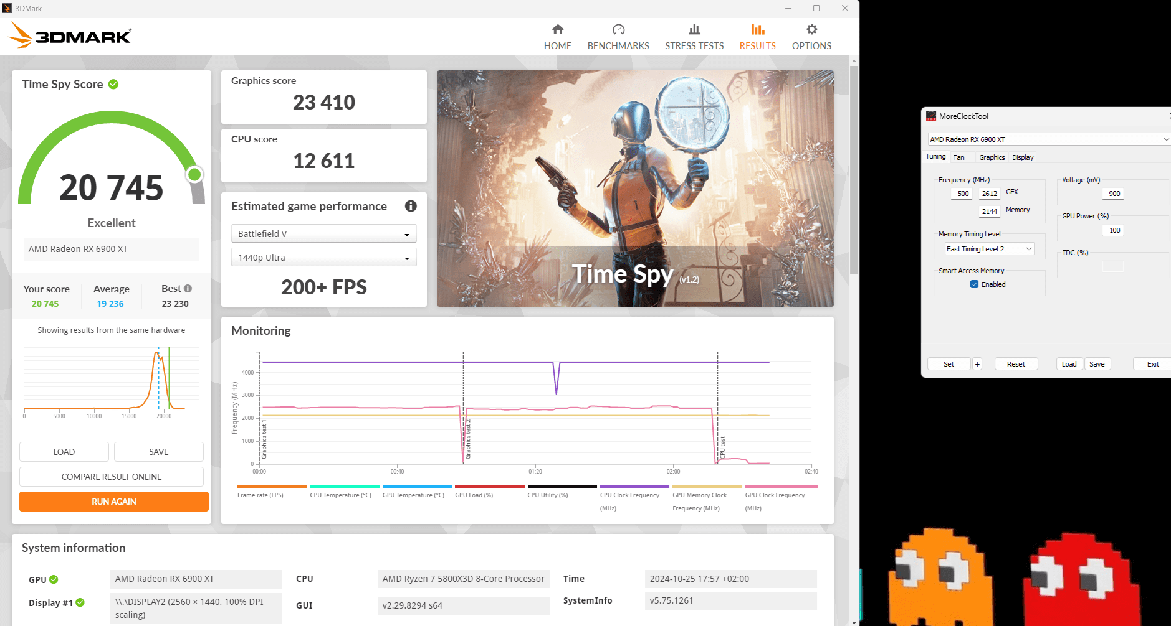1171x626 pixels.
Task: Go to the OPTIONS tab
Action: click(x=811, y=37)
